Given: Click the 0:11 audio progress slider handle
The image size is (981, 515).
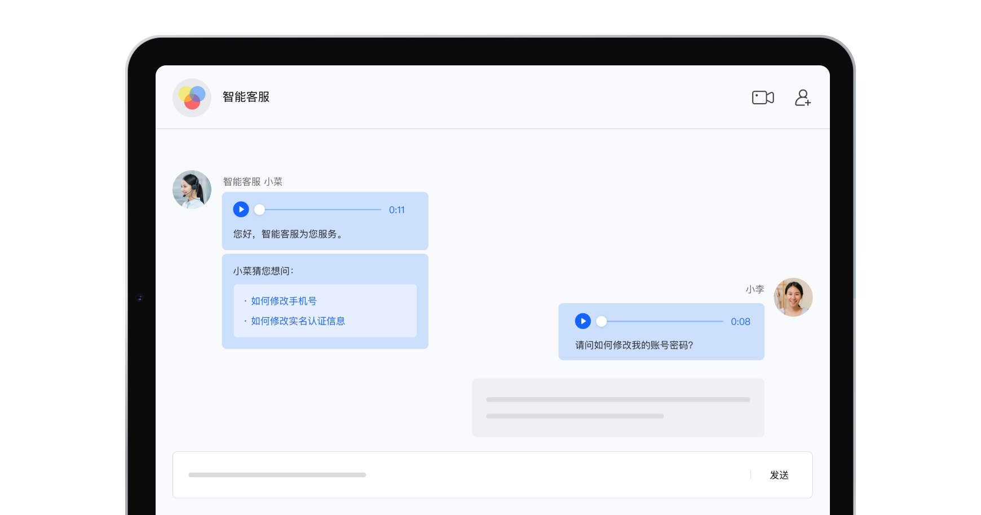Looking at the screenshot, I should [259, 210].
